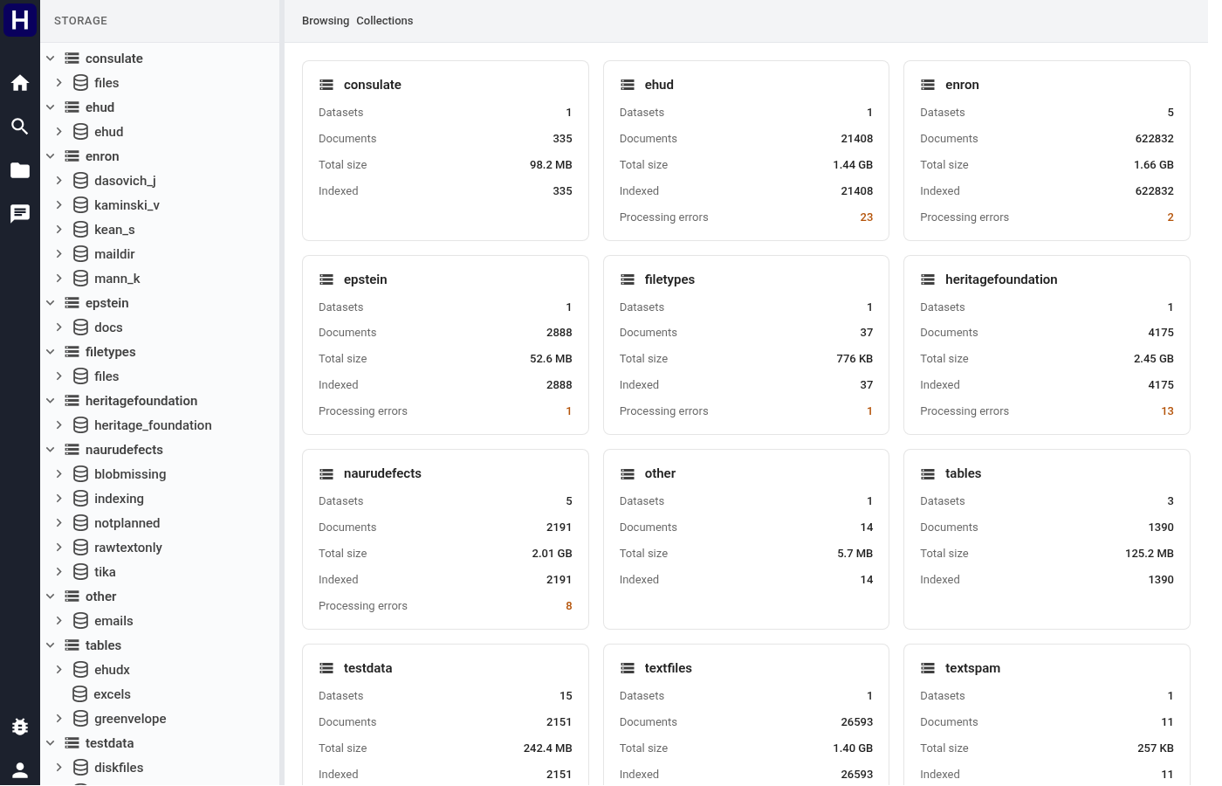1222x786 pixels.
Task: Click the 13 processing errors on heritagefoundation card
Action: click(x=1167, y=411)
